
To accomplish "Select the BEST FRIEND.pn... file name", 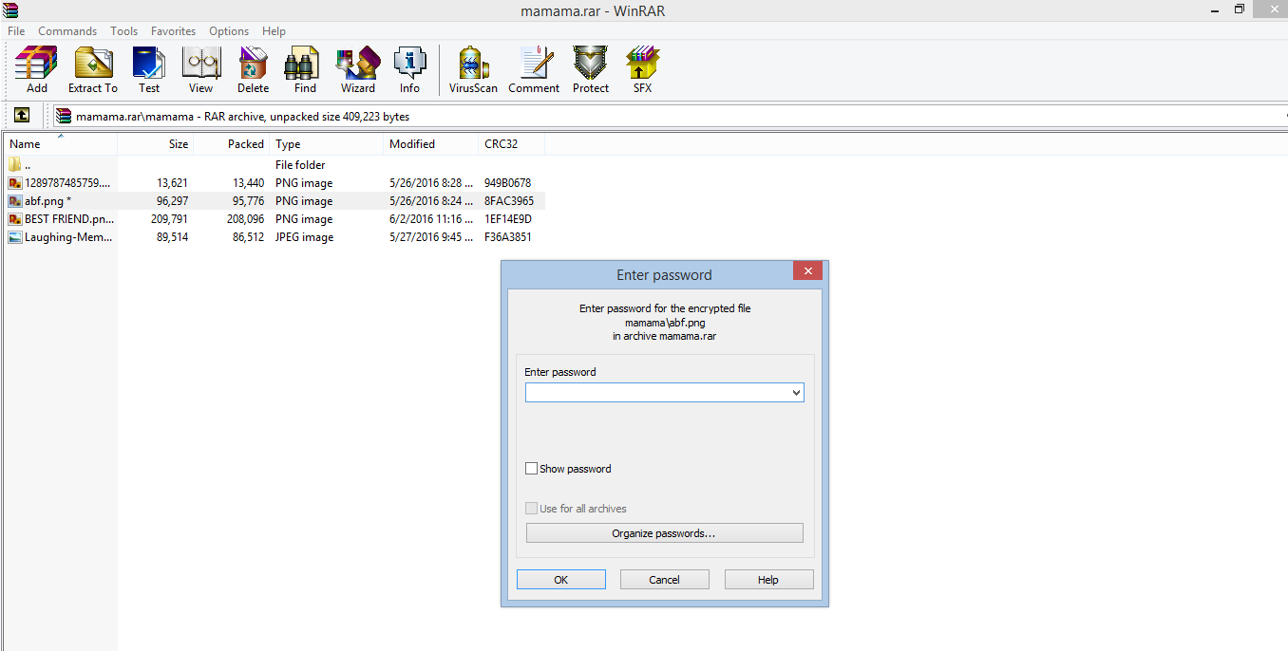I will (67, 219).
